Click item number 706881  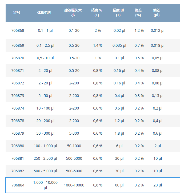[18, 158]
